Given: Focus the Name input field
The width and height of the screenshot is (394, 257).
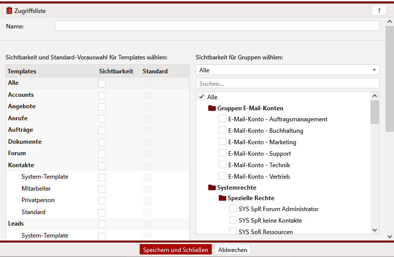Looking at the screenshot, I should click(217, 26).
